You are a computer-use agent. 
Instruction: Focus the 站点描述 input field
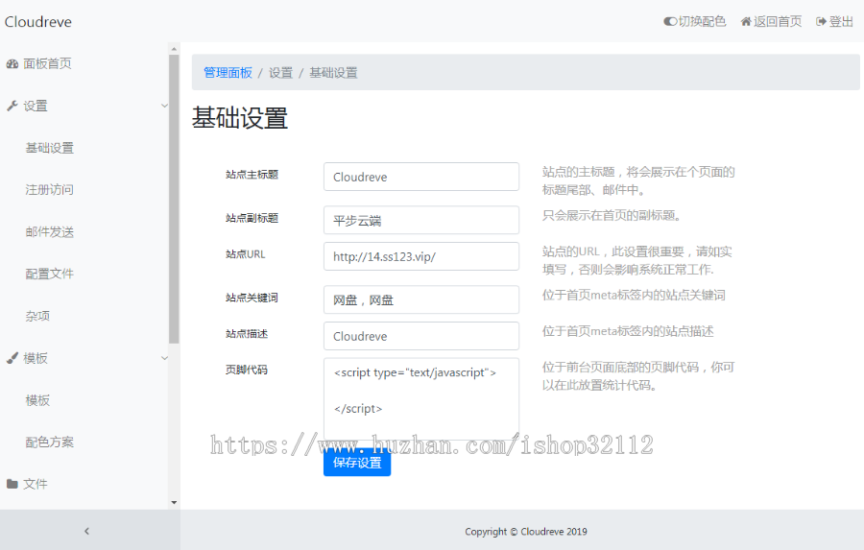click(421, 336)
